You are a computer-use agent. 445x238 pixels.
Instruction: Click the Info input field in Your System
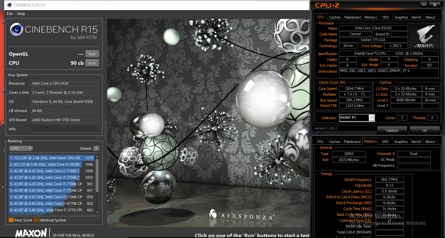tap(65, 129)
